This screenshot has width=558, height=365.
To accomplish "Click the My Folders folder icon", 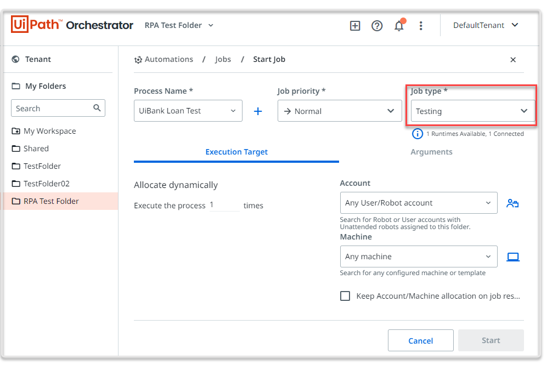I will pos(16,86).
